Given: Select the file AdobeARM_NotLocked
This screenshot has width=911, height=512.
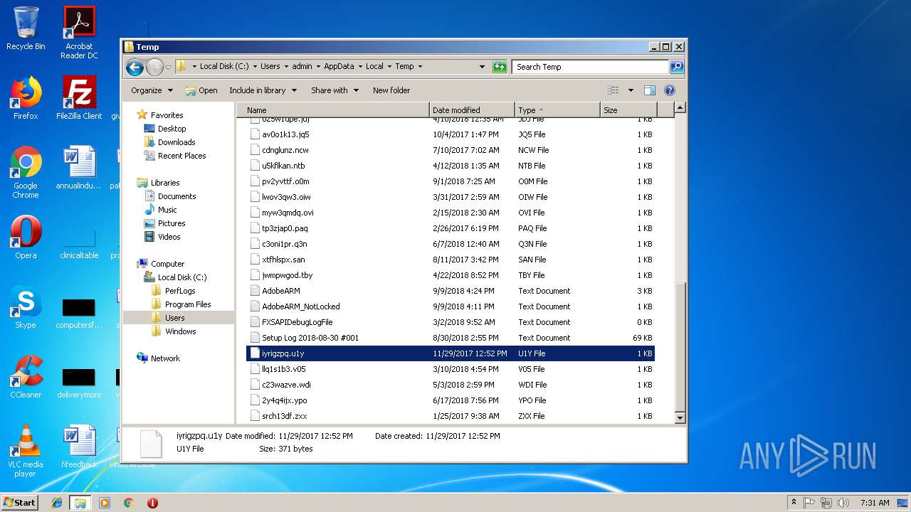Looking at the screenshot, I should point(451,306).
